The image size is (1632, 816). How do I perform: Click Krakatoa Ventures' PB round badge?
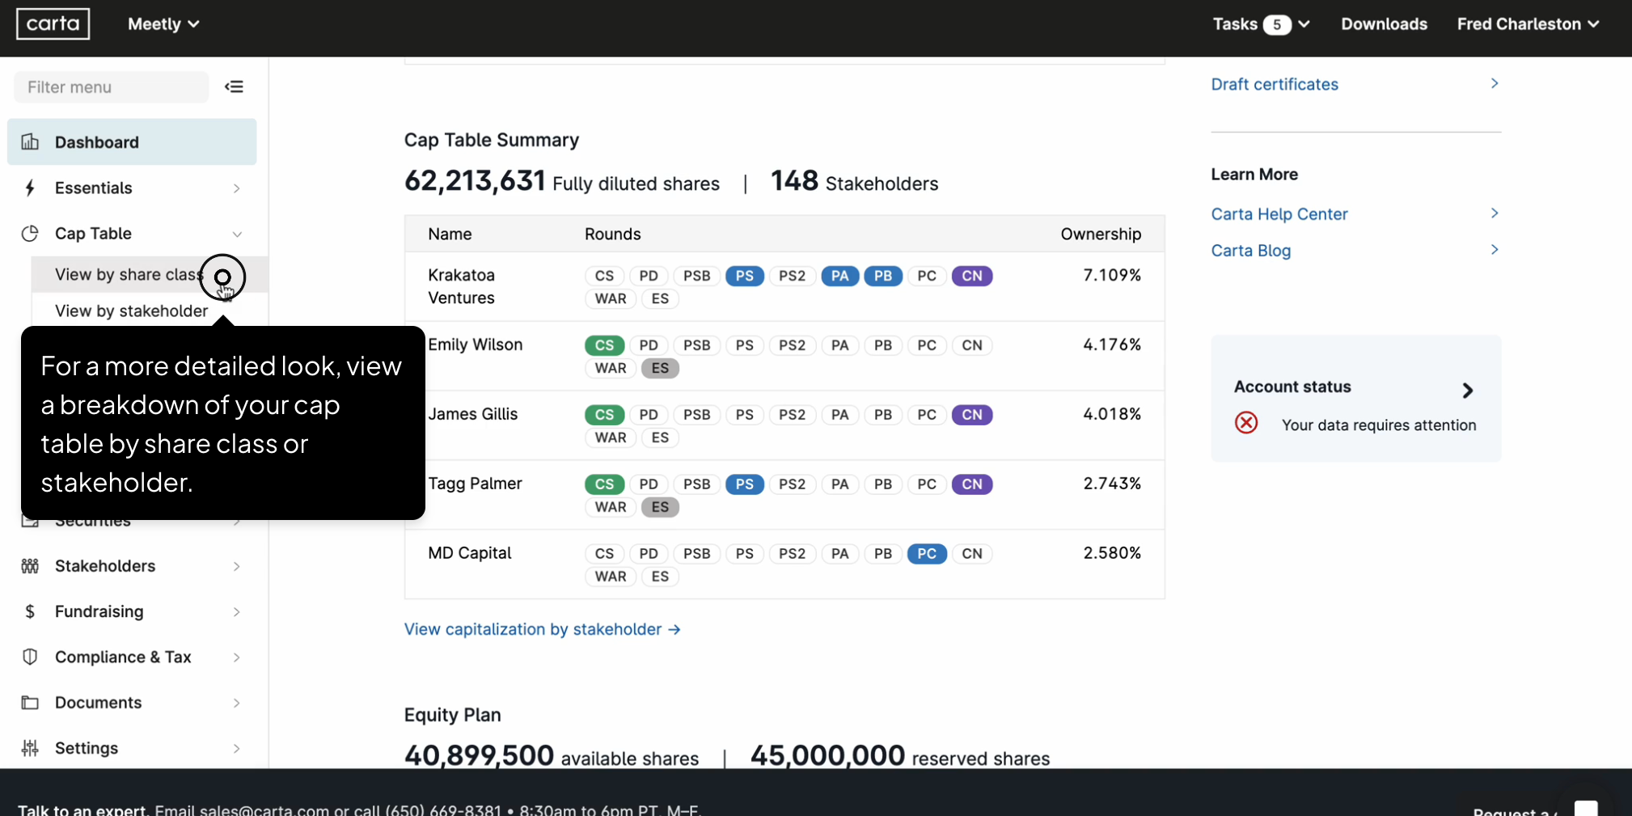point(883,276)
